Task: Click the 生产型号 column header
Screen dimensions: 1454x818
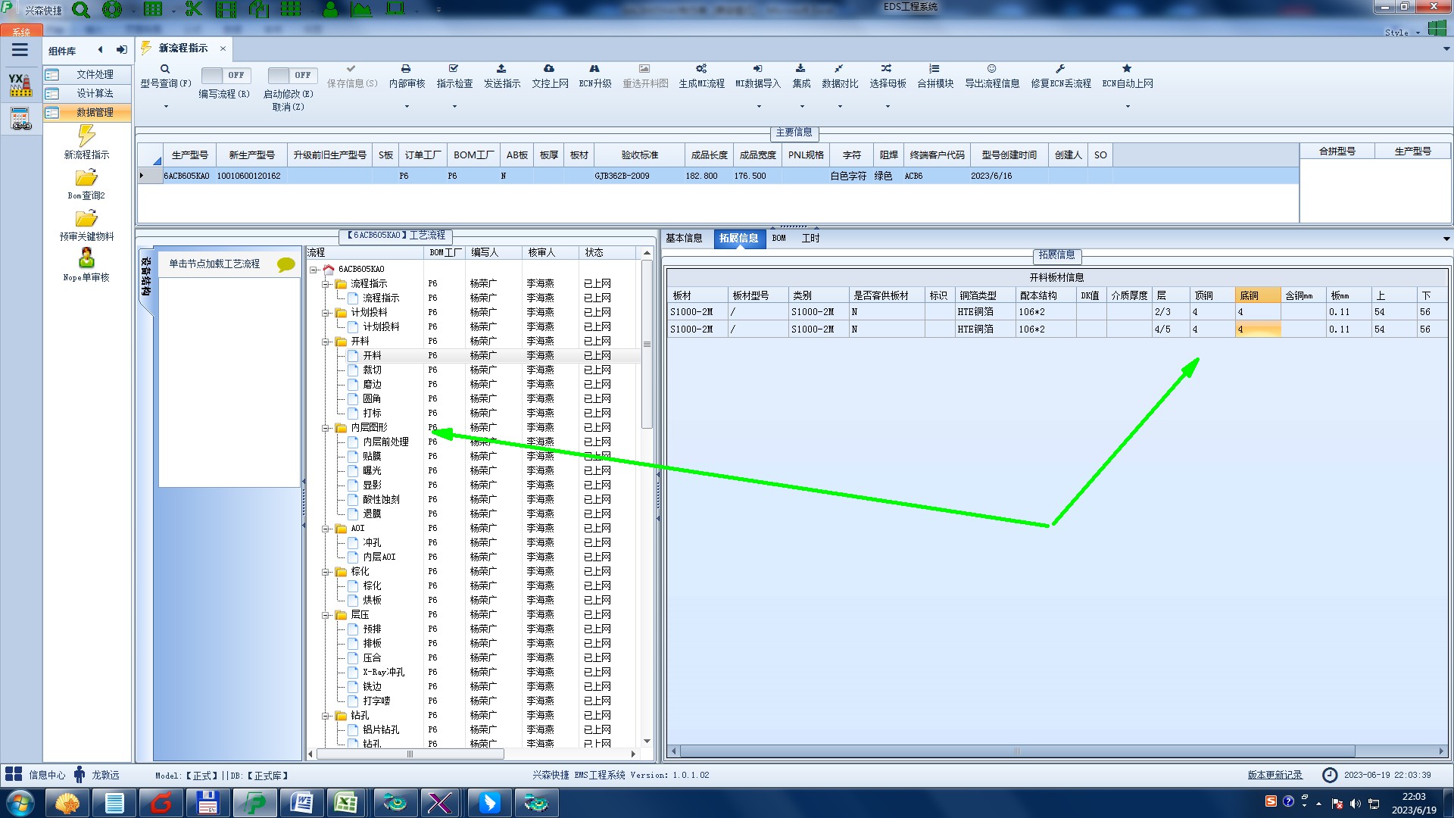Action: click(189, 155)
